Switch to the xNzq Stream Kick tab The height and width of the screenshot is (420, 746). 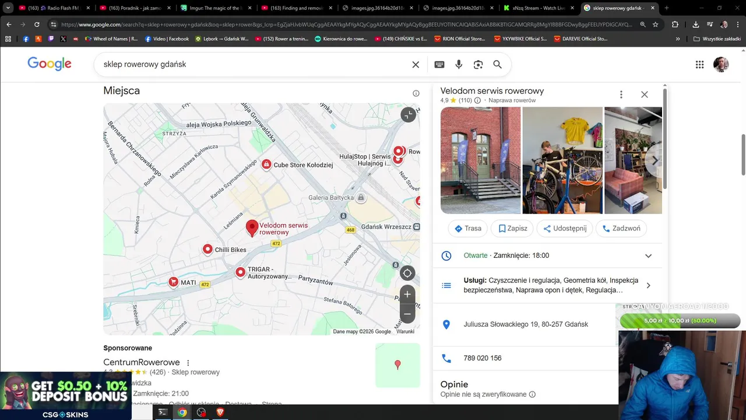coord(539,8)
